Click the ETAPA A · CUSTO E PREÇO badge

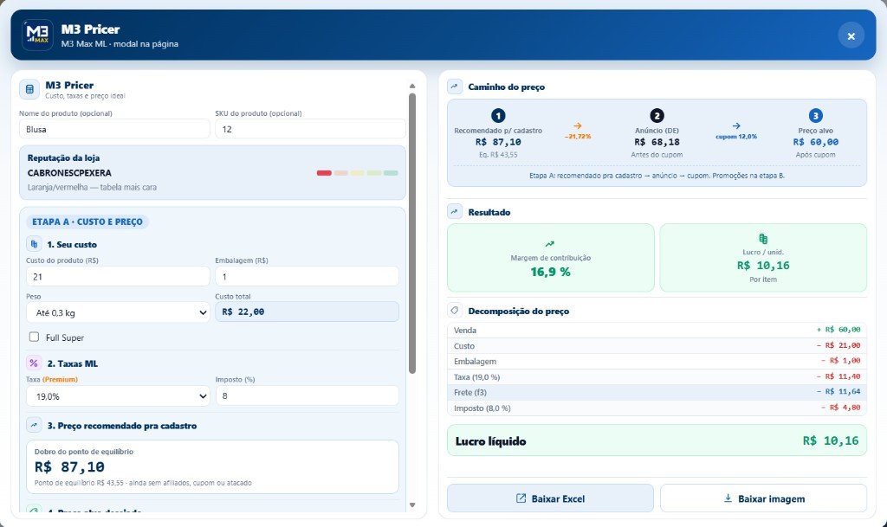87,222
